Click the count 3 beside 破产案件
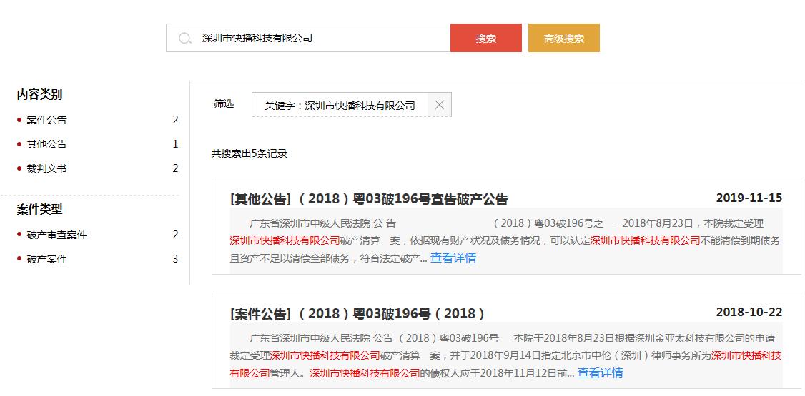 point(175,259)
